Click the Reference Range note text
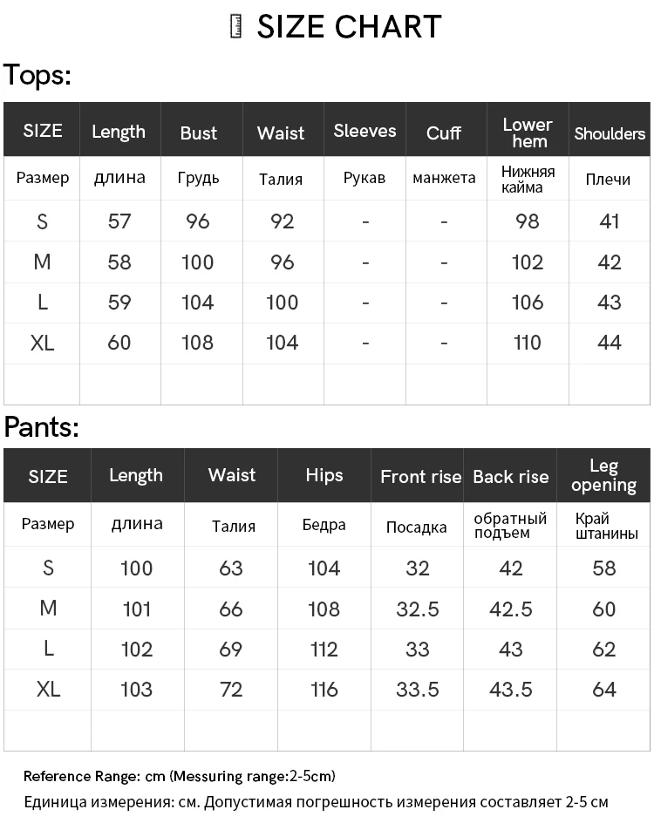 coord(179,777)
